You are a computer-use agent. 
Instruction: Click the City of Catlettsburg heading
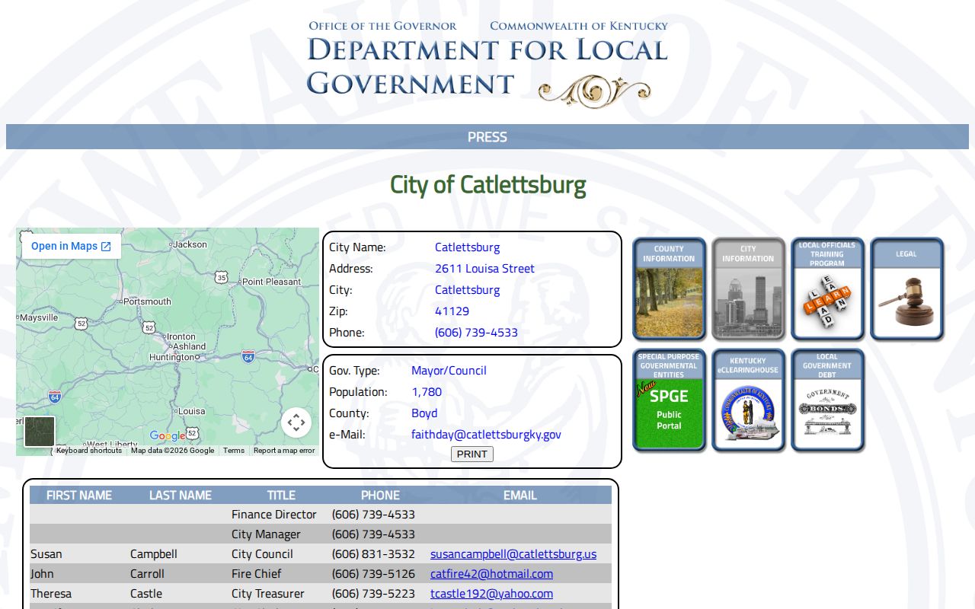click(x=487, y=185)
